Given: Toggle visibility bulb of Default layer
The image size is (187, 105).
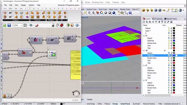Looking at the screenshot, I should (x=169, y=28).
